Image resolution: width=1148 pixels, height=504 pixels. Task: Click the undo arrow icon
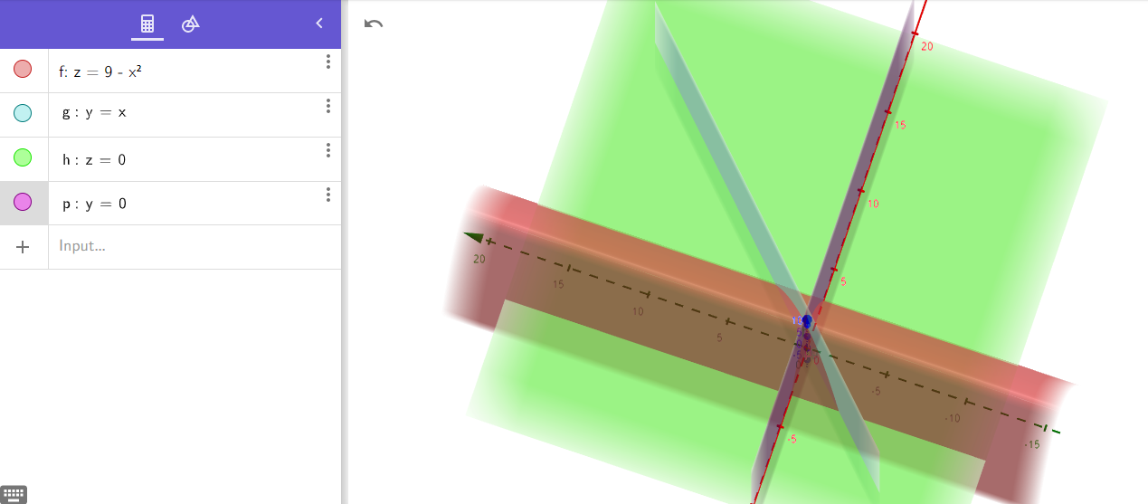[x=374, y=24]
